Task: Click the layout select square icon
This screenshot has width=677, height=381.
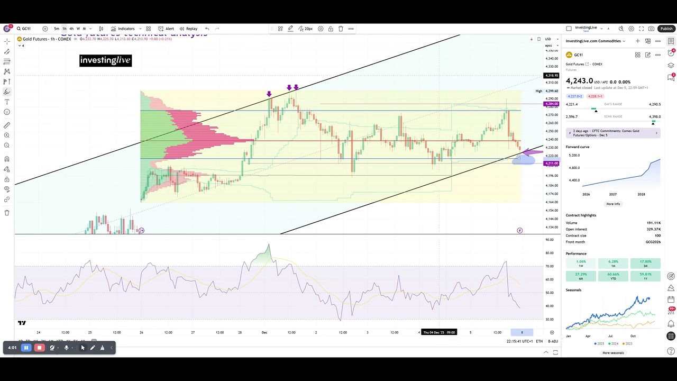Action: click(569, 29)
